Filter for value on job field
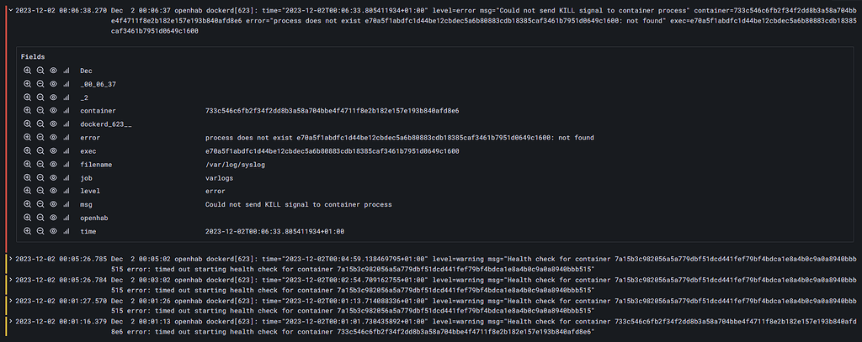 [x=27, y=178]
